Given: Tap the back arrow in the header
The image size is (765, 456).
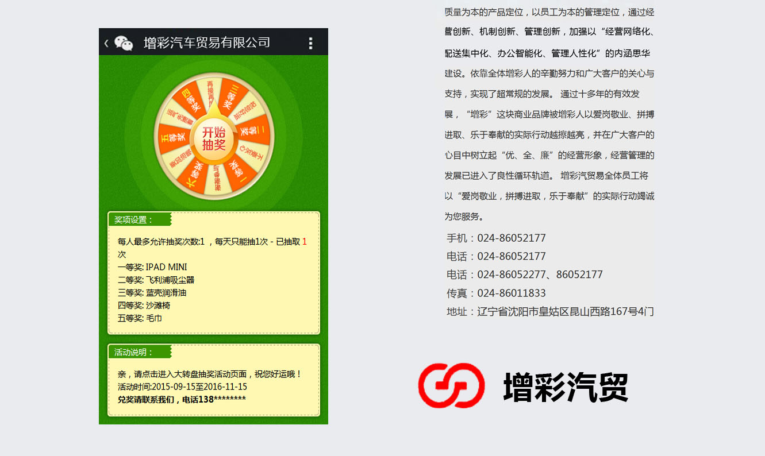Looking at the screenshot, I should click(x=106, y=43).
